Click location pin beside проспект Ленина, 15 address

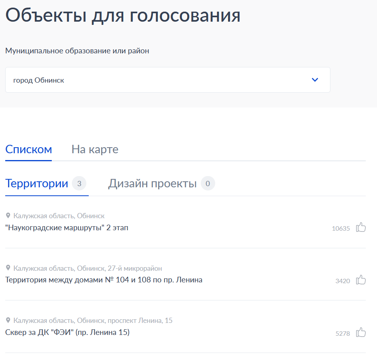8,320
